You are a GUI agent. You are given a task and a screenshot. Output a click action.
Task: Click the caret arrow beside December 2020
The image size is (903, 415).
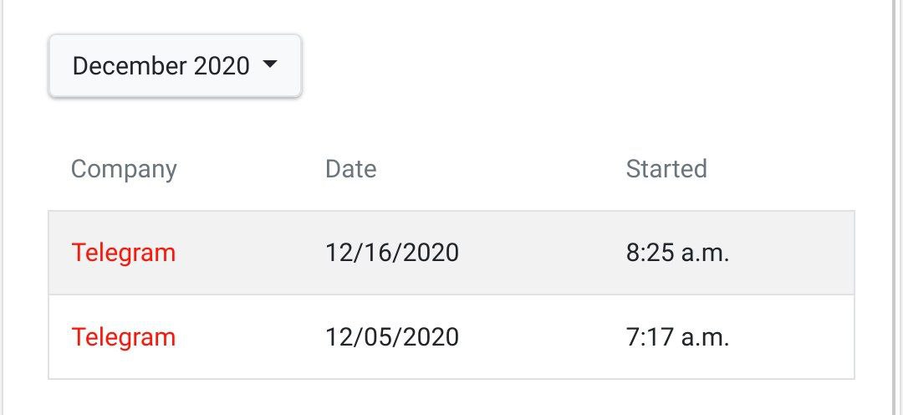269,64
